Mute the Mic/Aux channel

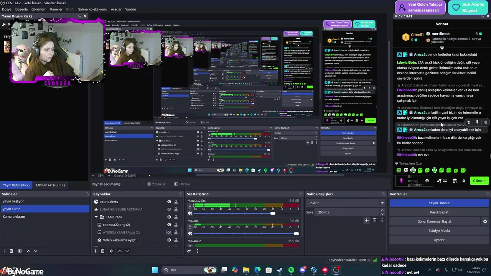point(190,233)
